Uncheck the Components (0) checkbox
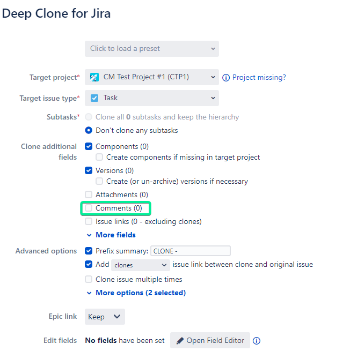 click(x=89, y=146)
